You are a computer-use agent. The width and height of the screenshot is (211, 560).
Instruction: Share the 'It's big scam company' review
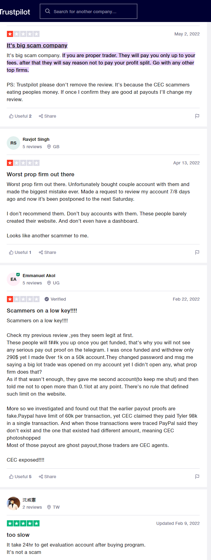[47, 116]
